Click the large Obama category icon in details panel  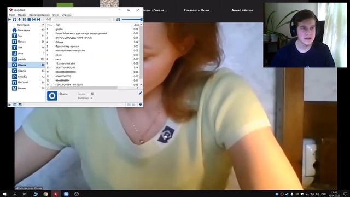click(52, 96)
